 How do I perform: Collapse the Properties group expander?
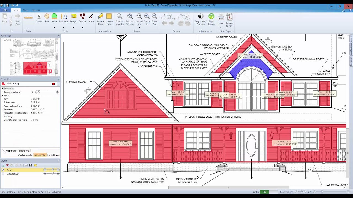pyautogui.click(x=2, y=89)
